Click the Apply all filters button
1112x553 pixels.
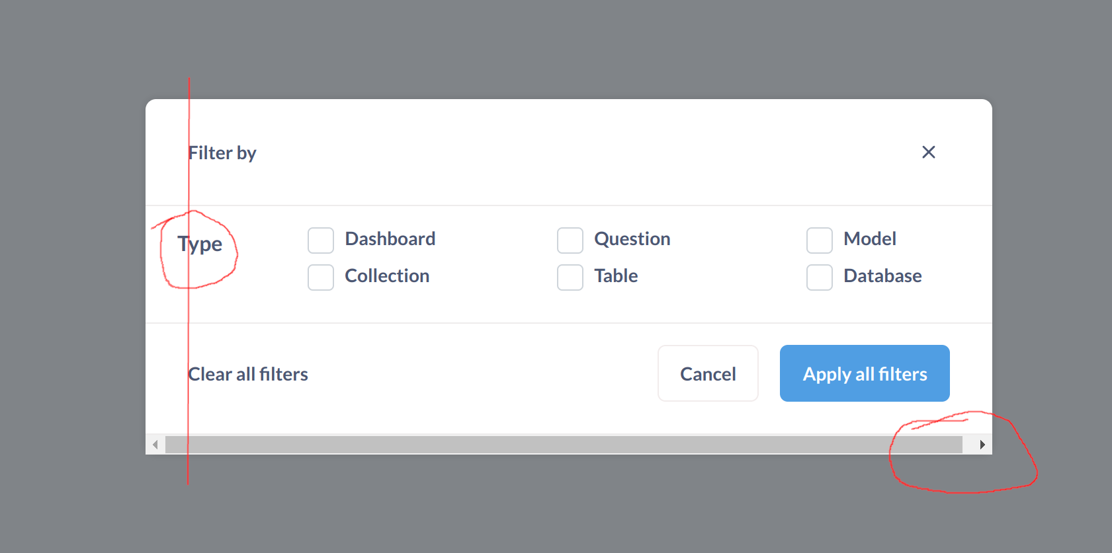(864, 373)
